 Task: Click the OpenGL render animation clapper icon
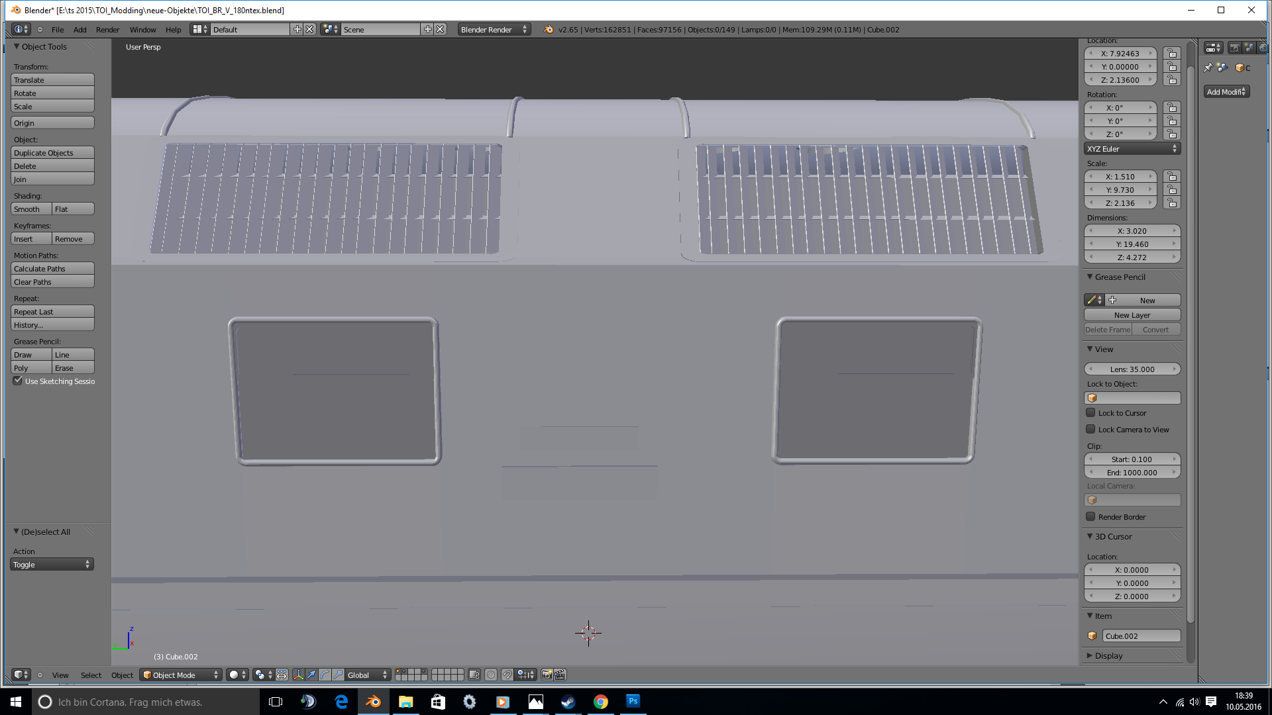point(560,675)
